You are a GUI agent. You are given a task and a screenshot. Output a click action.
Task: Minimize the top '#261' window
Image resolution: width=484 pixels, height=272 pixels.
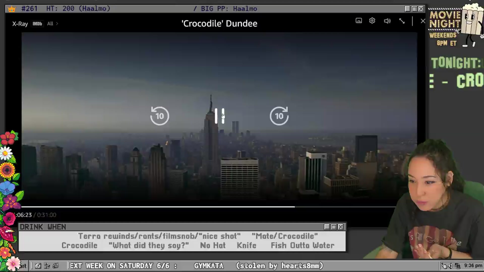[407, 9]
